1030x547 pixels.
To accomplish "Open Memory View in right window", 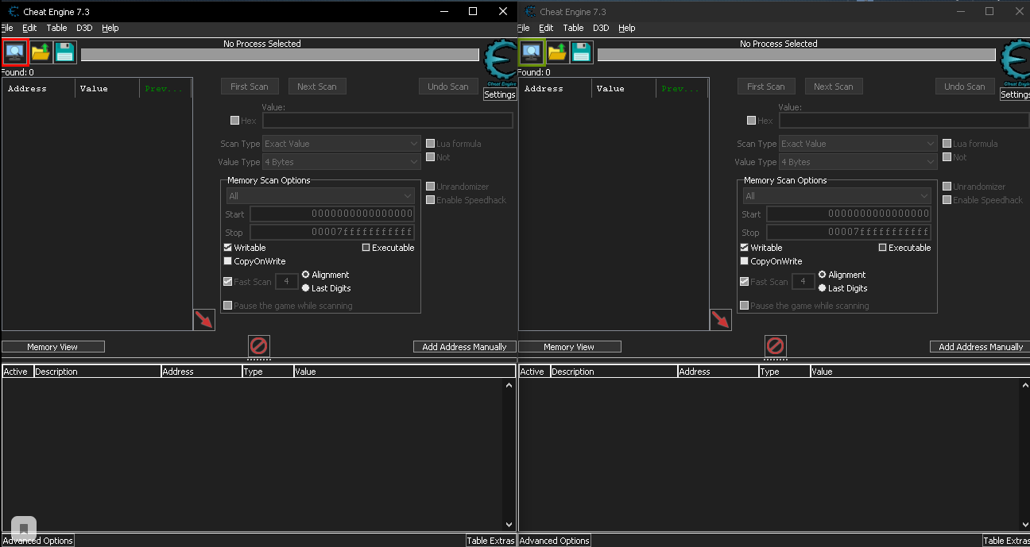I will click(x=569, y=347).
